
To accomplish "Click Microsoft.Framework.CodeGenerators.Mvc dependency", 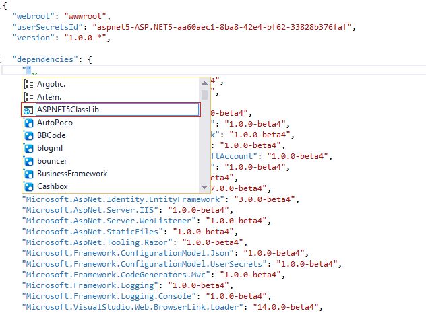I will pos(116,275).
